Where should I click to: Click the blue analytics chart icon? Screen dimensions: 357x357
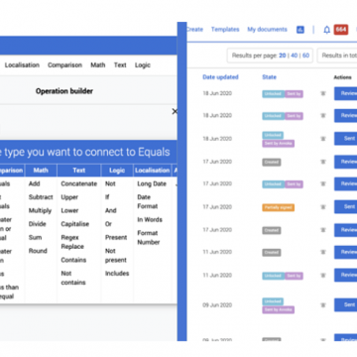[300, 30]
